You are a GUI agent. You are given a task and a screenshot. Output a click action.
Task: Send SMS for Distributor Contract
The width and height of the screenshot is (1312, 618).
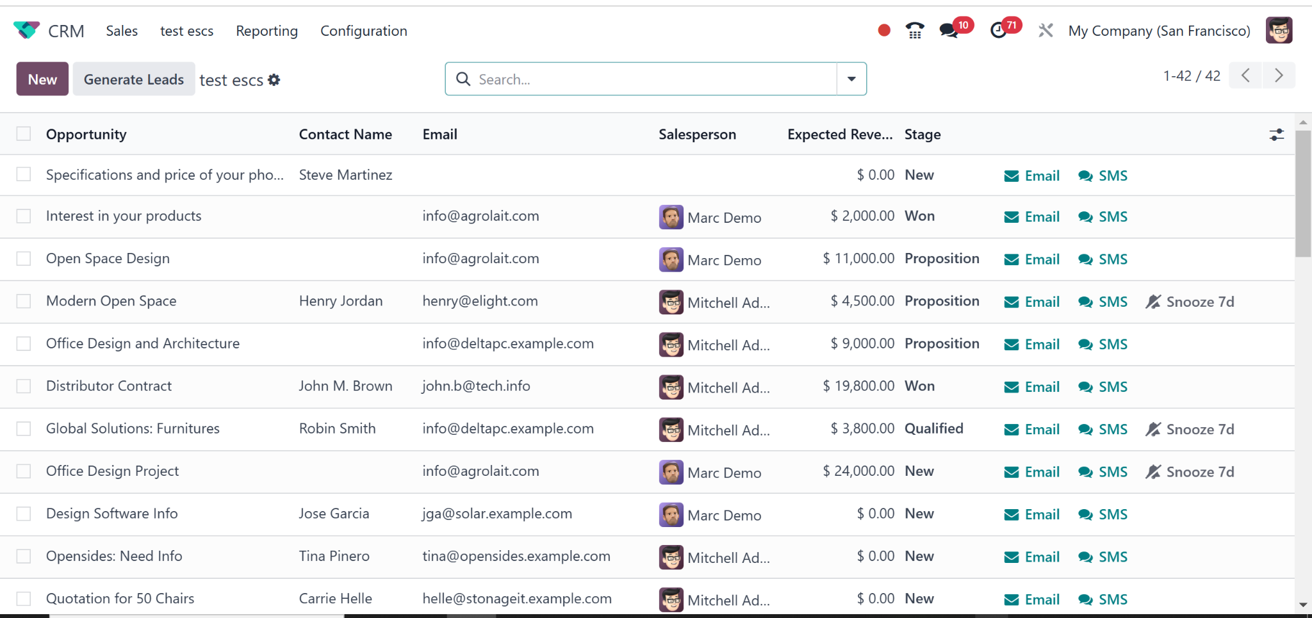tap(1103, 387)
